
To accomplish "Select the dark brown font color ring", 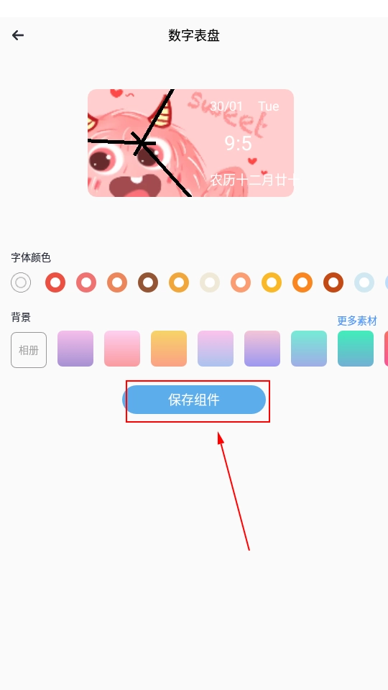I will click(x=148, y=282).
